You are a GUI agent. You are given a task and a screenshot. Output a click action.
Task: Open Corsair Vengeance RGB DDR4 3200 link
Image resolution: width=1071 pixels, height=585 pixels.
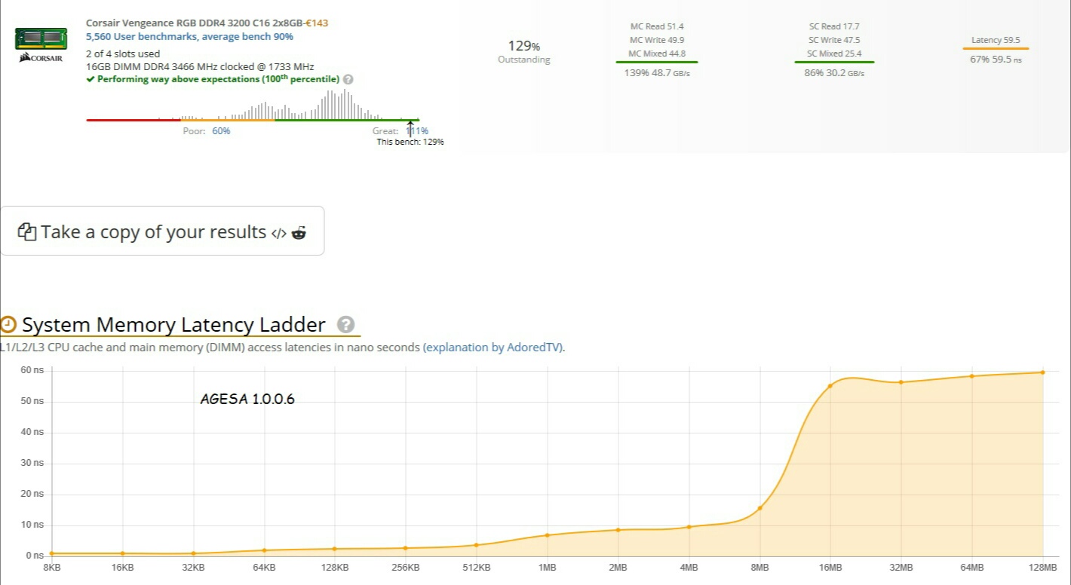[x=195, y=23]
